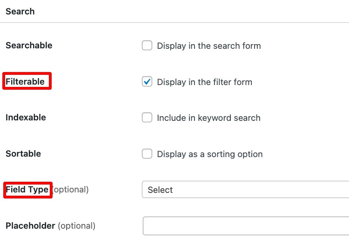Click the Placeholder row label
Image resolution: width=349 pixels, height=251 pixels.
pos(30,225)
